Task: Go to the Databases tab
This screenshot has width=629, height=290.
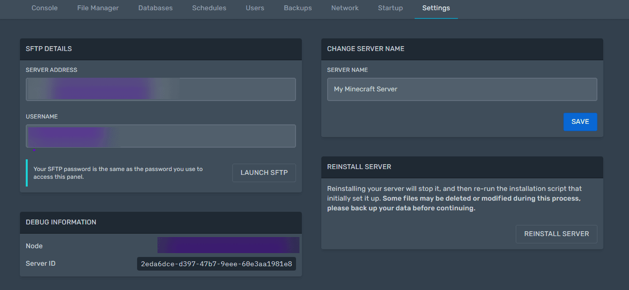Action: pos(155,8)
